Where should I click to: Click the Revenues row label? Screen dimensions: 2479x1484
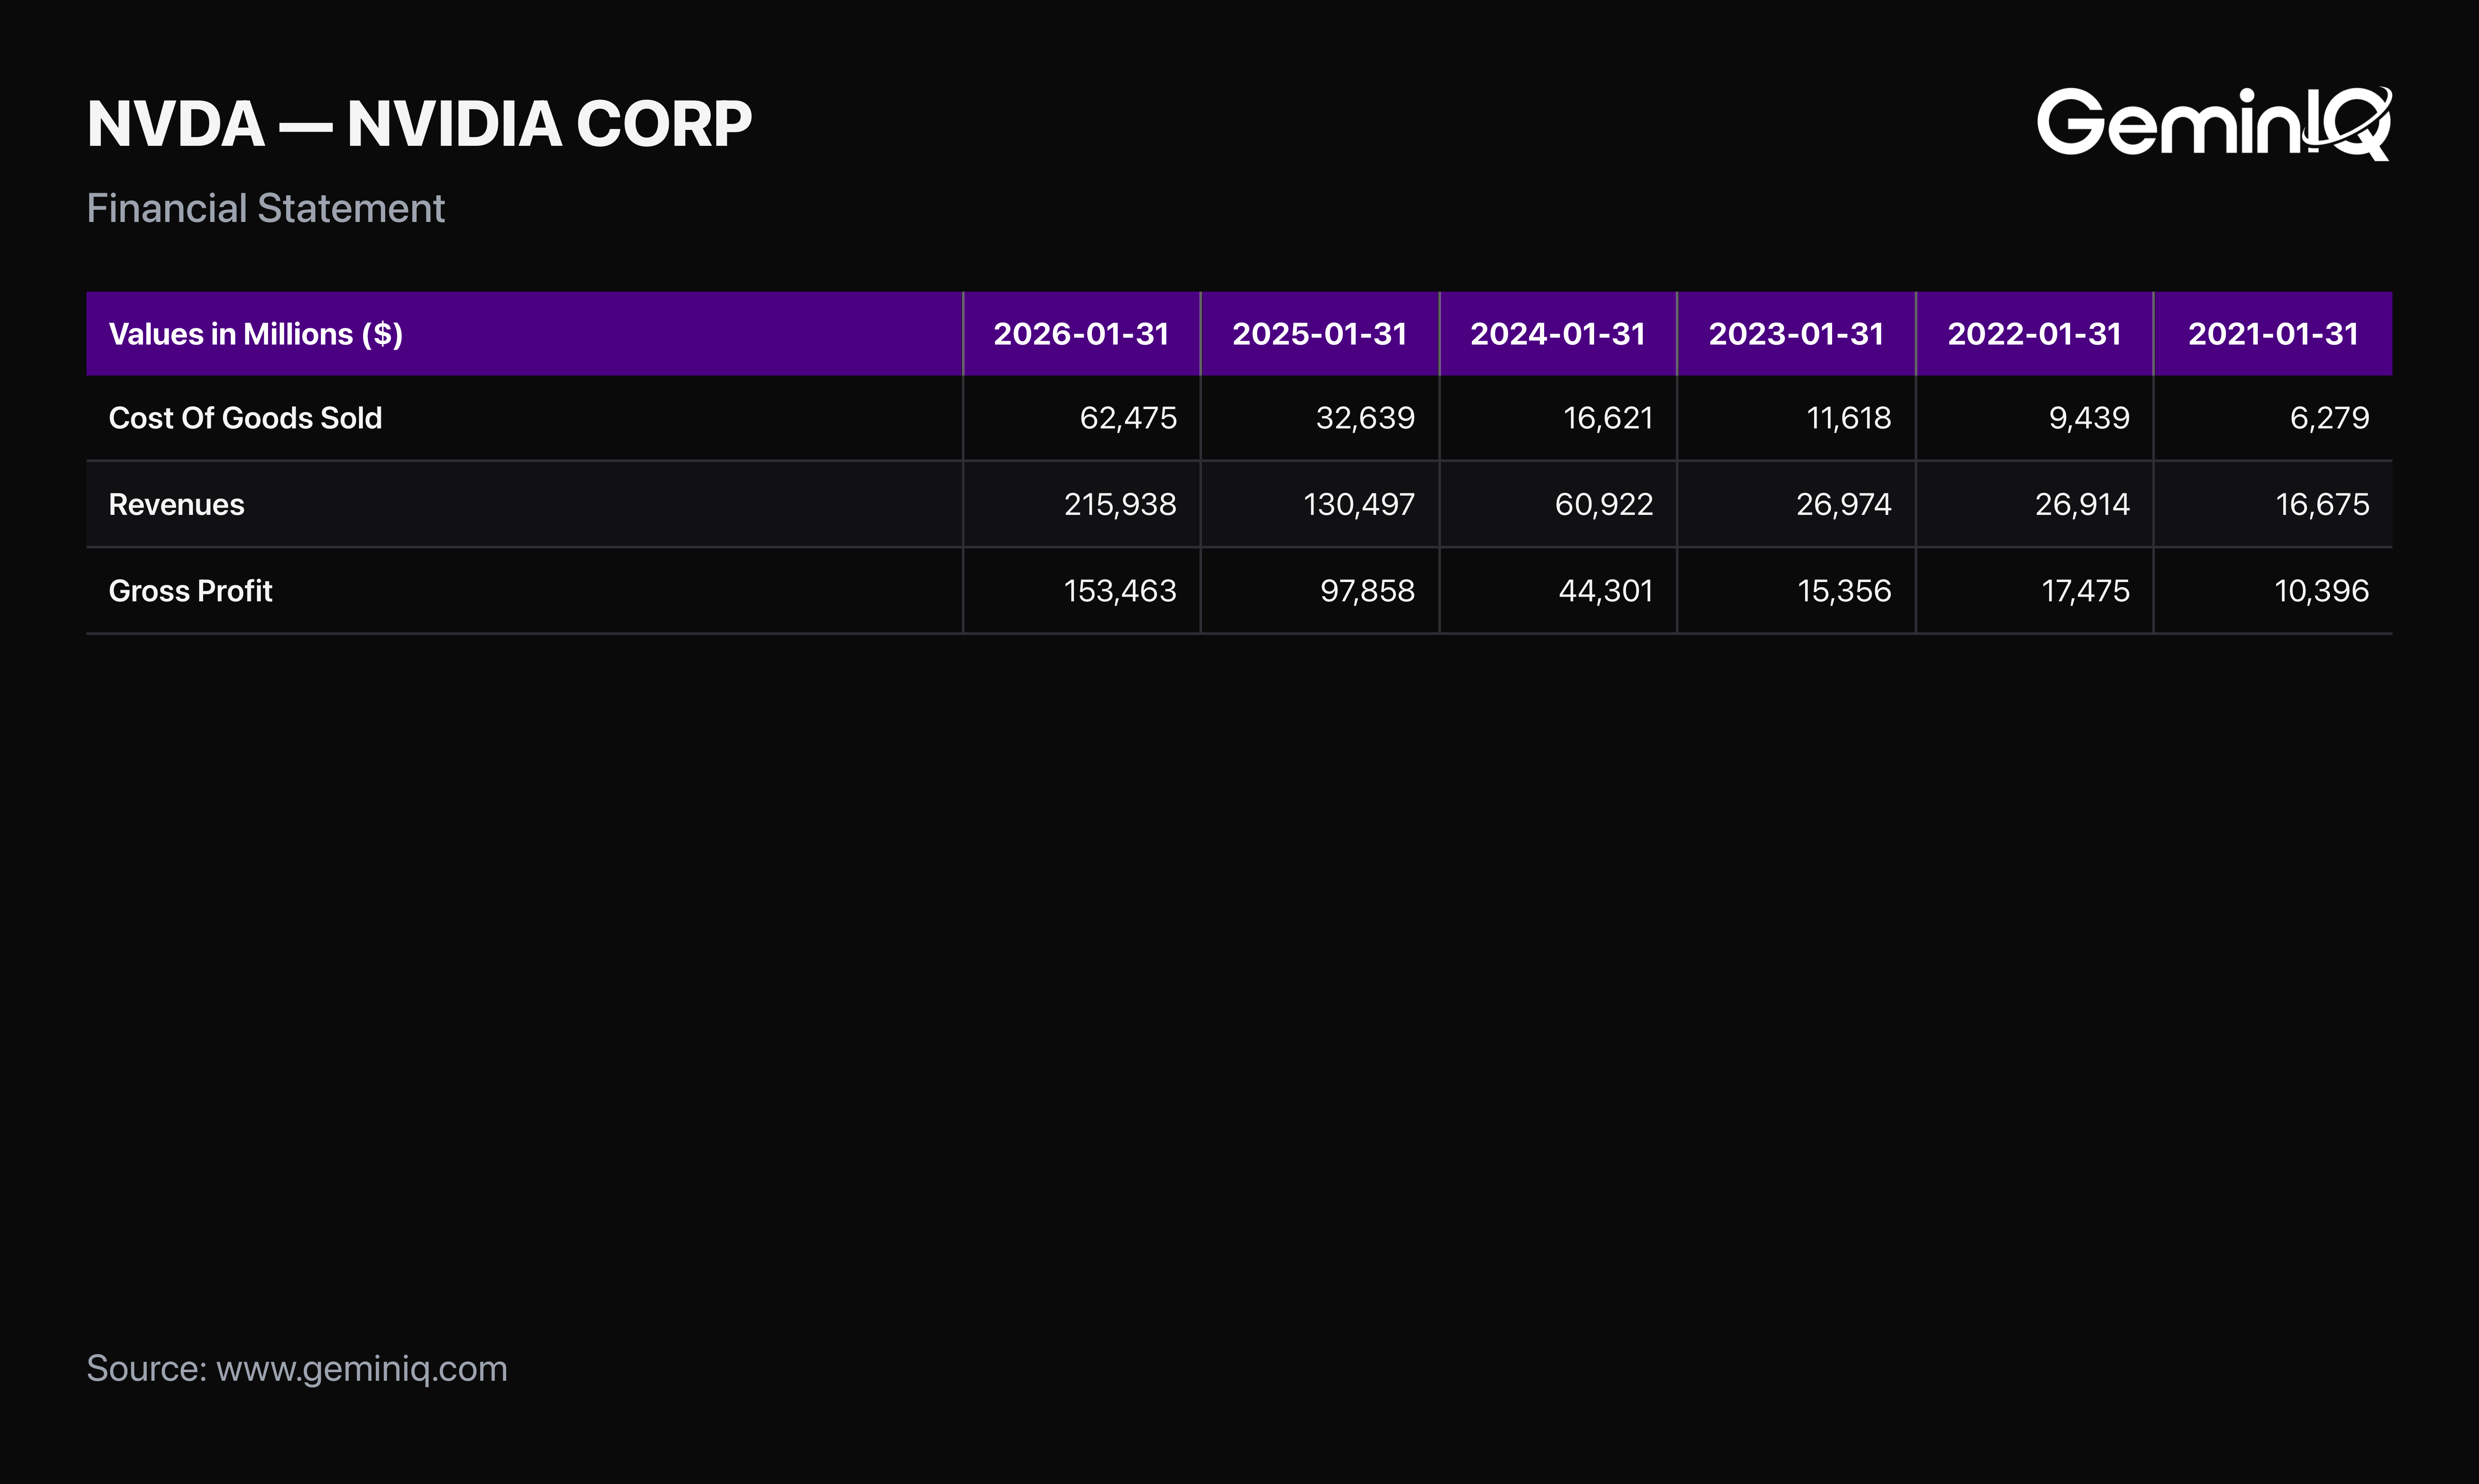point(176,505)
